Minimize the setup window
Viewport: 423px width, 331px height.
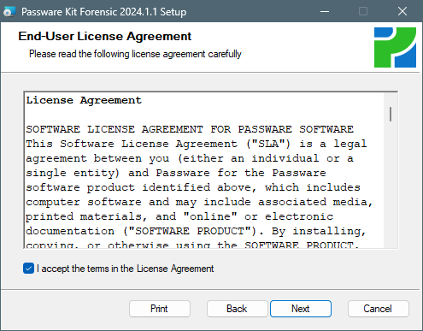coord(325,11)
